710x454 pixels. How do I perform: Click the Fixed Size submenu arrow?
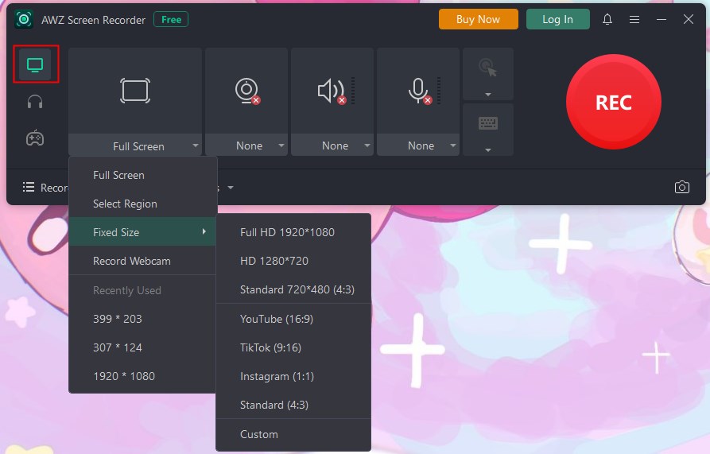click(204, 231)
